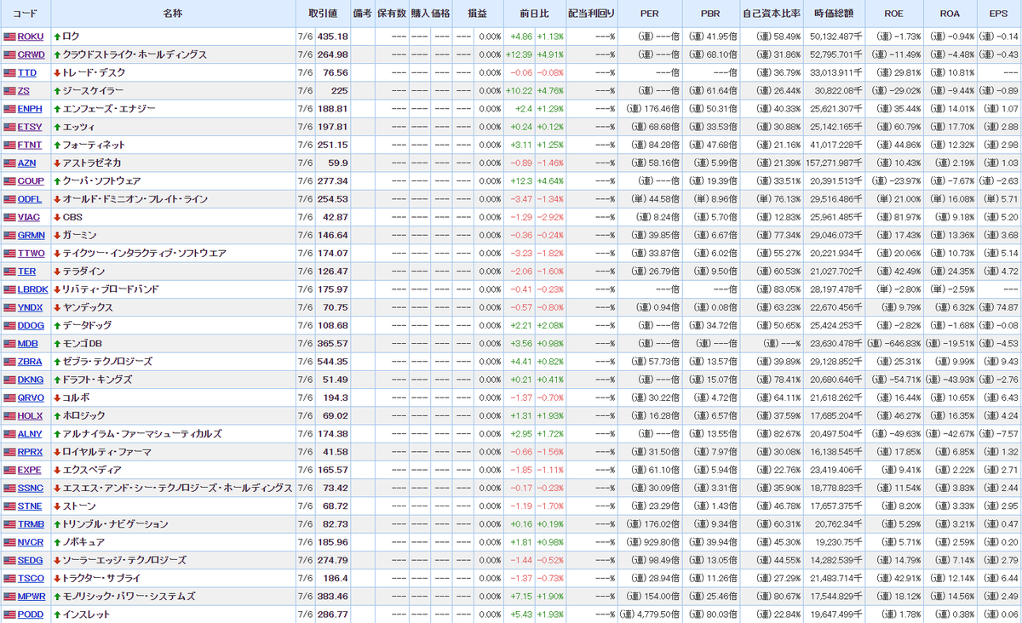The height and width of the screenshot is (623, 1022).
Task: Click the green up arrow next to ホロジック
Action: pyautogui.click(x=57, y=415)
